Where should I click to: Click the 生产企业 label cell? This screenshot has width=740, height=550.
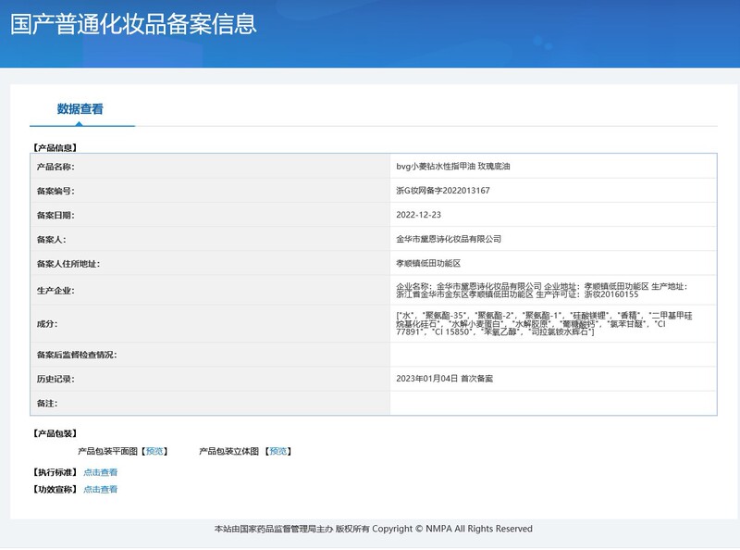211,290
